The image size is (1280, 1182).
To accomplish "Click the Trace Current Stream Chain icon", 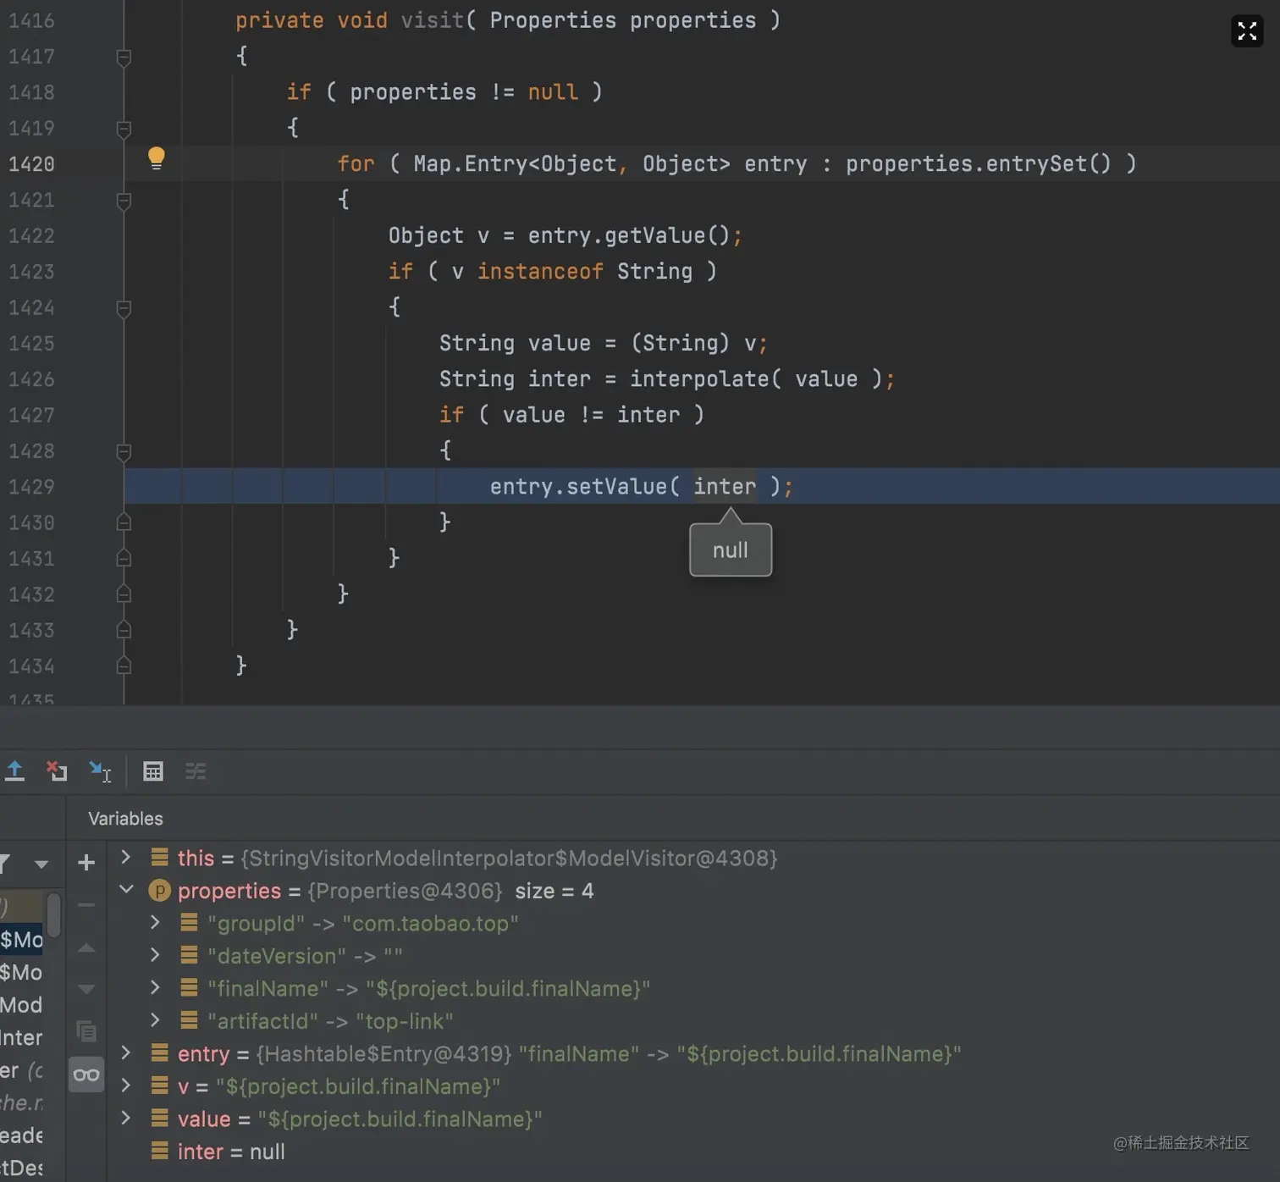I will coord(196,771).
